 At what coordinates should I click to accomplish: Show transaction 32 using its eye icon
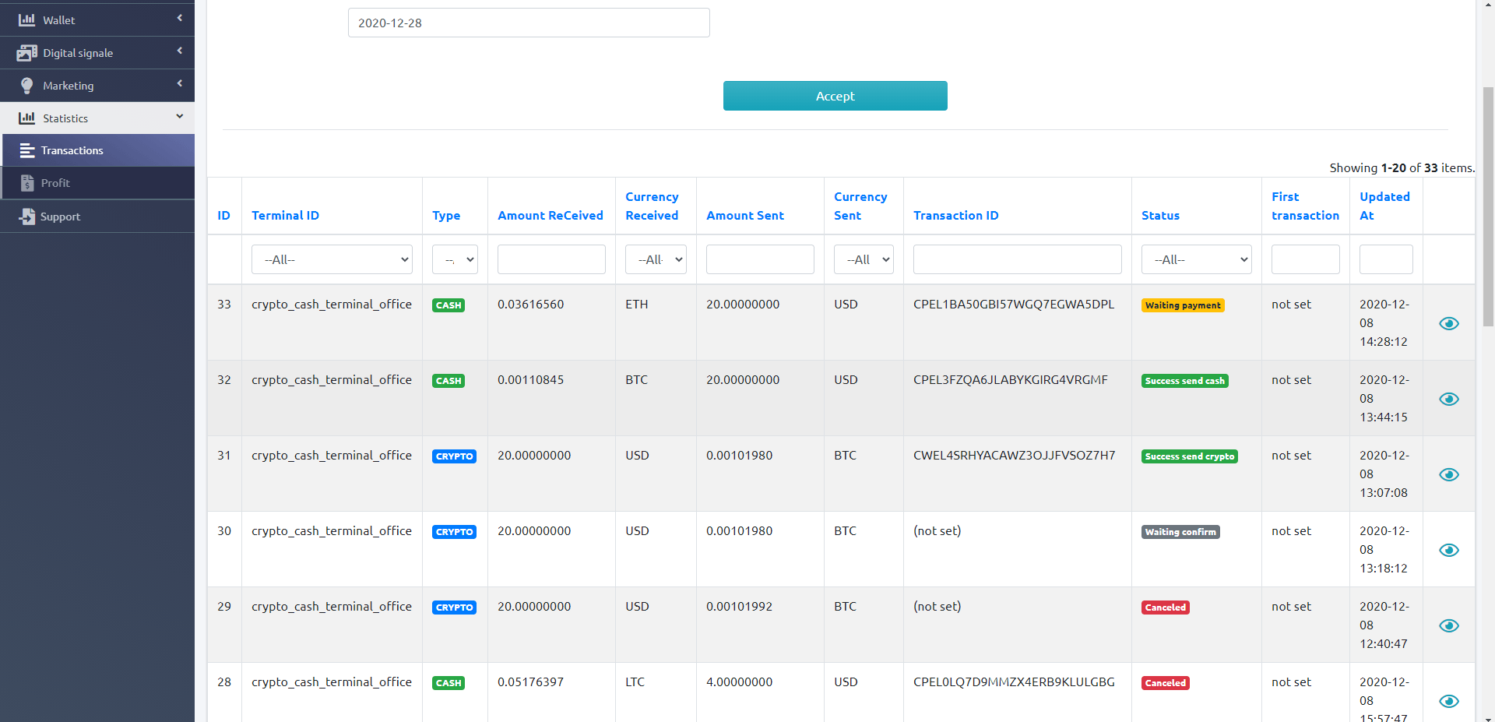point(1448,399)
